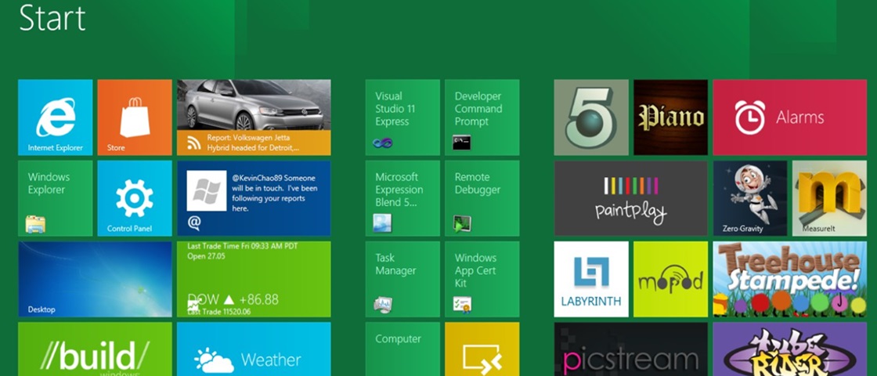This screenshot has width=877, height=376.
Task: Open the Zero Gravity game tile
Action: [x=750, y=199]
